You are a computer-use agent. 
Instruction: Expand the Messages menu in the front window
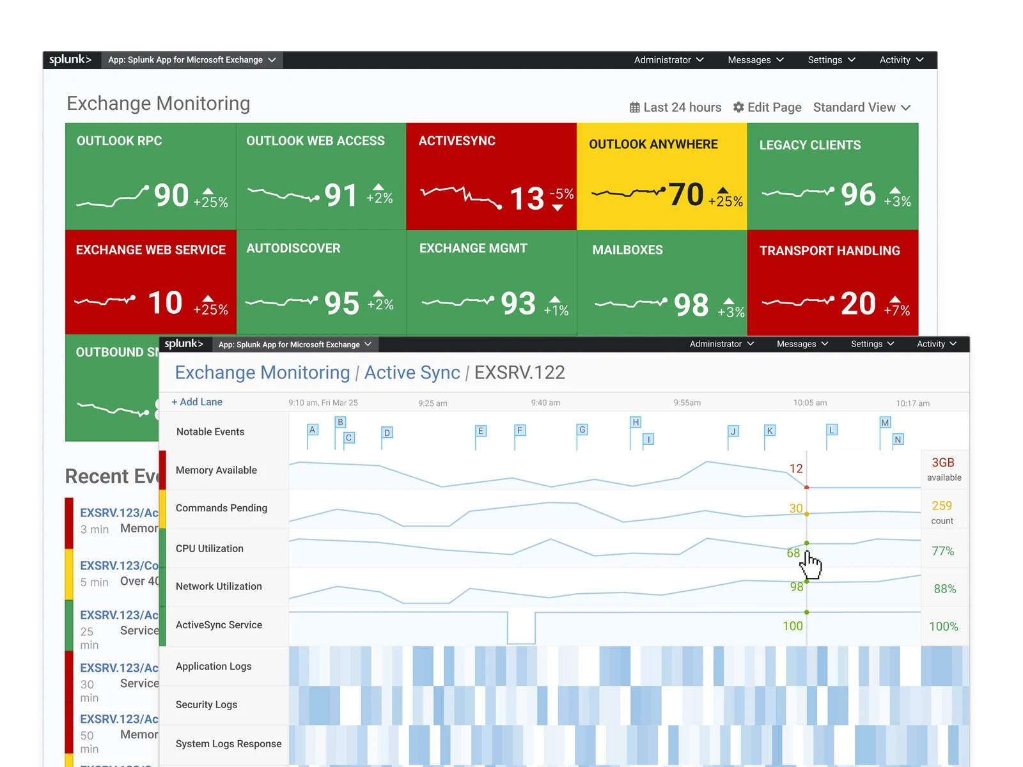(x=802, y=344)
